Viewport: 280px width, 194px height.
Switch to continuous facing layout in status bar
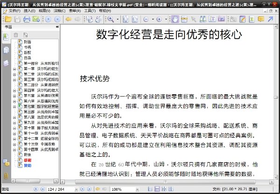(171, 189)
